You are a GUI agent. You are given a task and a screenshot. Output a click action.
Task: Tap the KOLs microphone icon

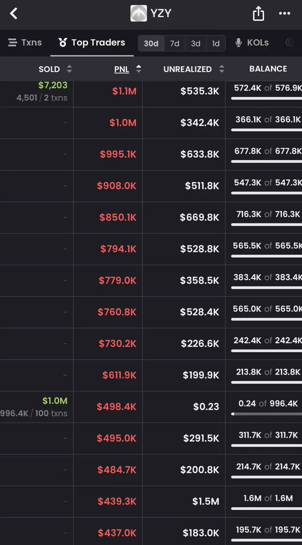(x=238, y=43)
